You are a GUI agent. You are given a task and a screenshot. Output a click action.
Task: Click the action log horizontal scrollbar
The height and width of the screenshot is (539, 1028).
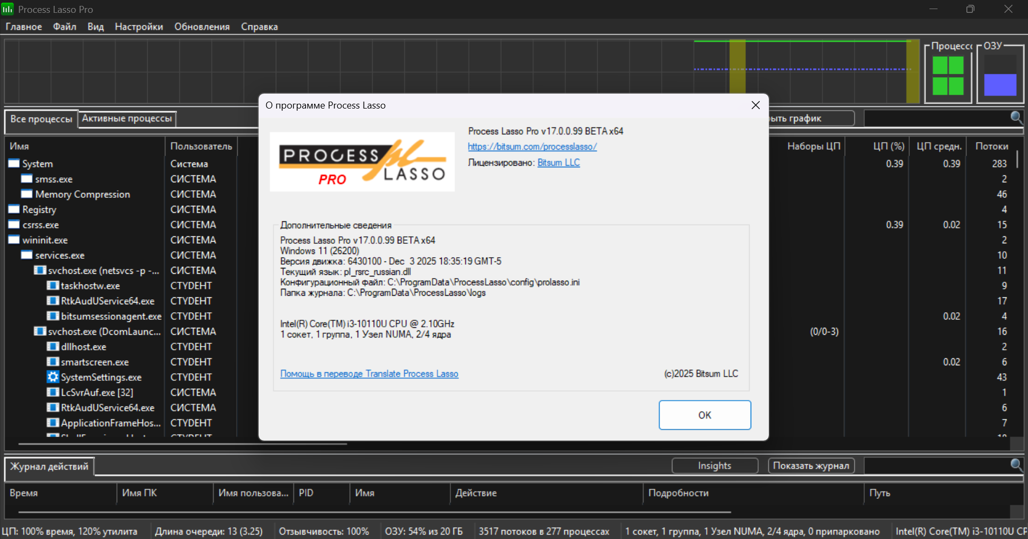375,512
